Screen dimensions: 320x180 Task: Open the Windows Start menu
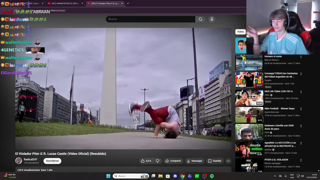(108, 176)
